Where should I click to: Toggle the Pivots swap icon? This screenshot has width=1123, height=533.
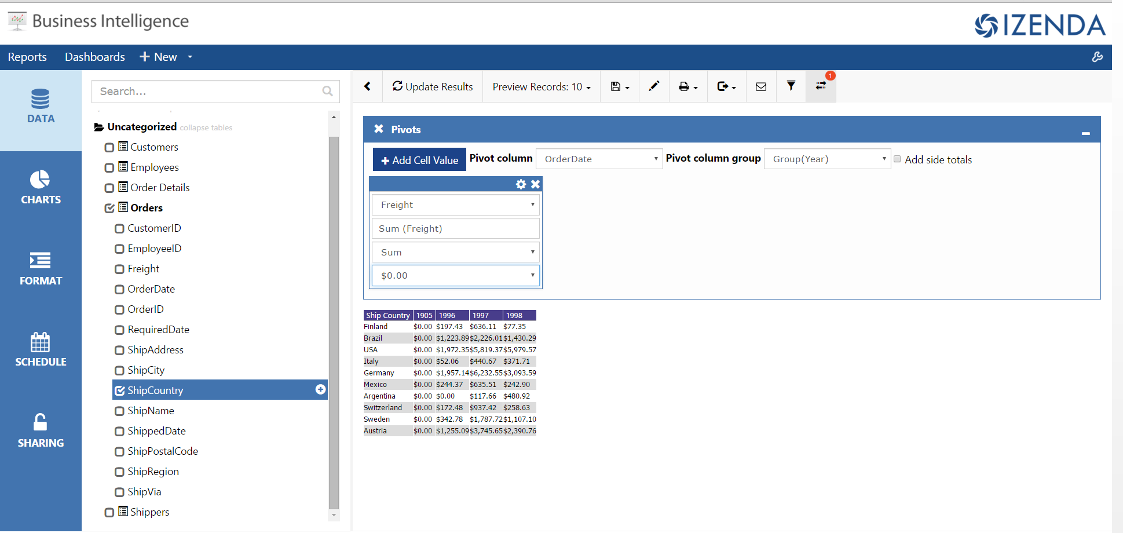click(821, 86)
